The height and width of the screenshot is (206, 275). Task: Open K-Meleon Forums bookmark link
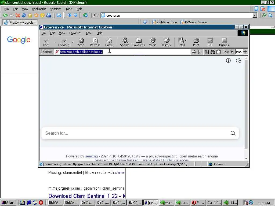(x=194, y=22)
